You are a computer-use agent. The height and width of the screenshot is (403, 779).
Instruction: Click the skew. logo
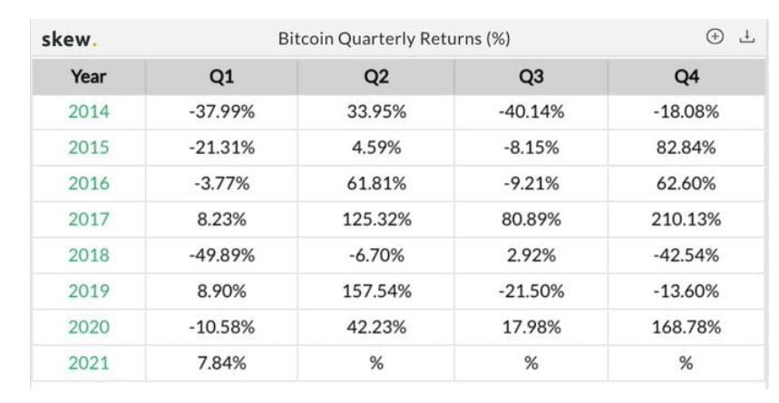pos(68,39)
